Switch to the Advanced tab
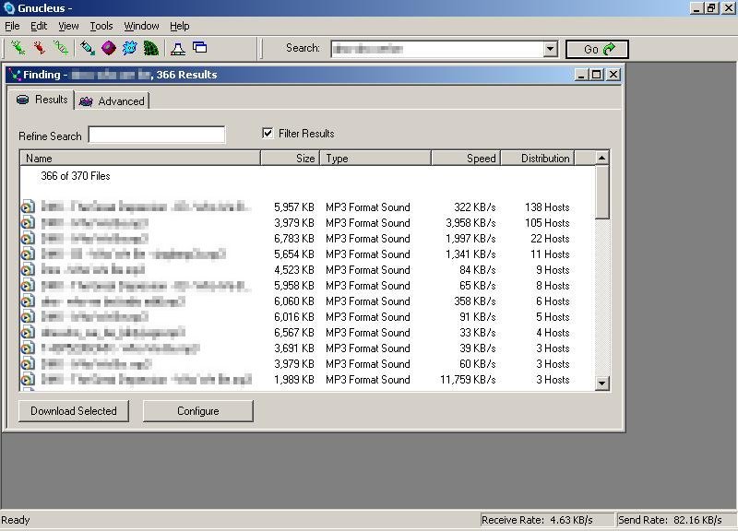 point(112,101)
